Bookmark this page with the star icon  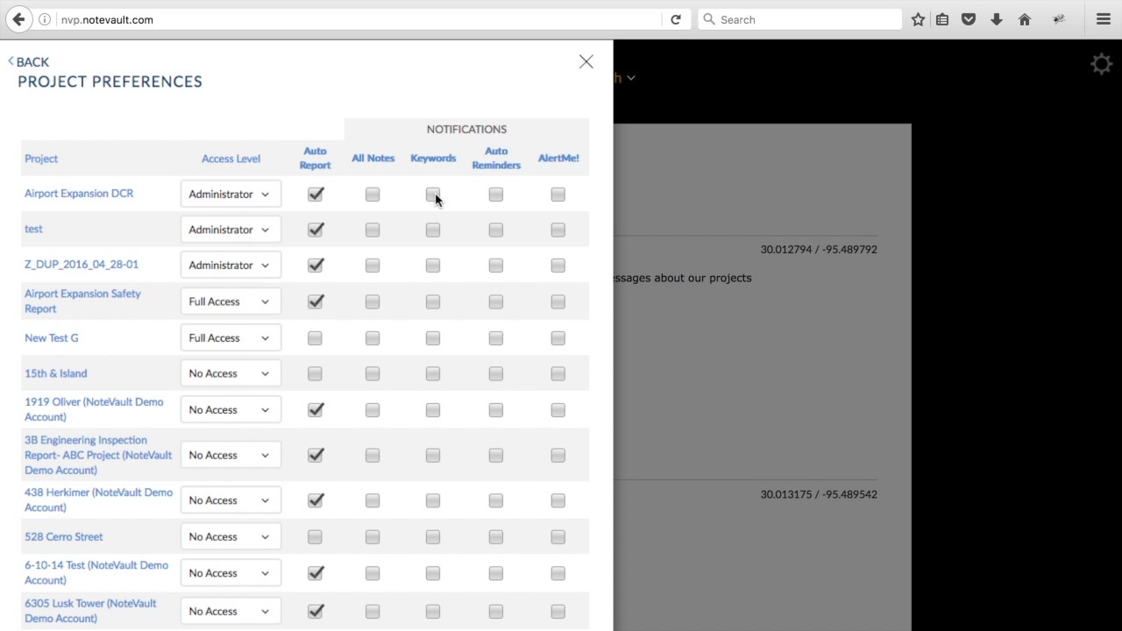tap(918, 19)
